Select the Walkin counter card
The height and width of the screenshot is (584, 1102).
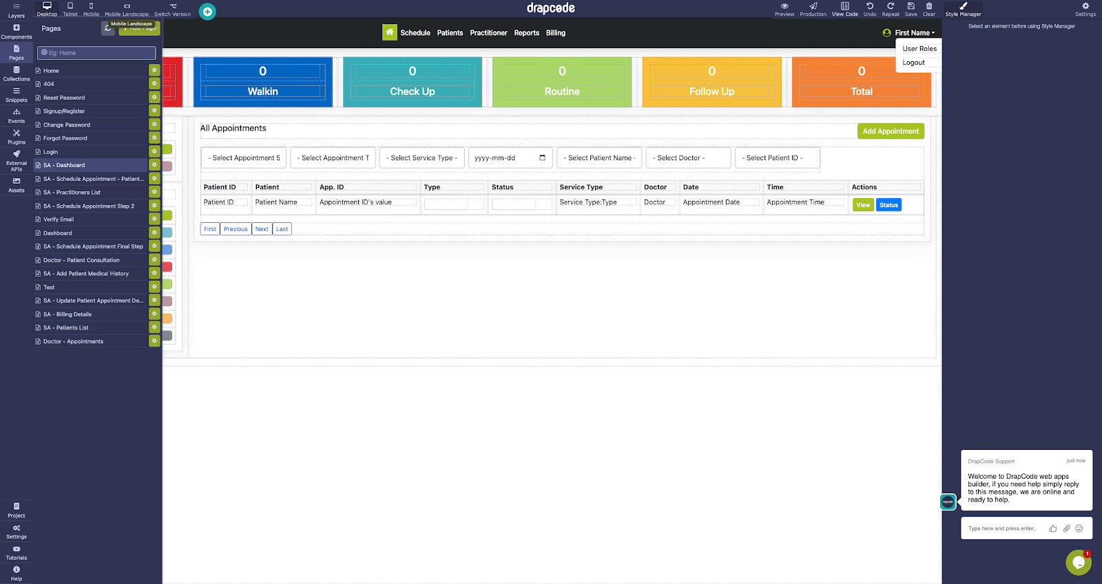[x=263, y=82]
